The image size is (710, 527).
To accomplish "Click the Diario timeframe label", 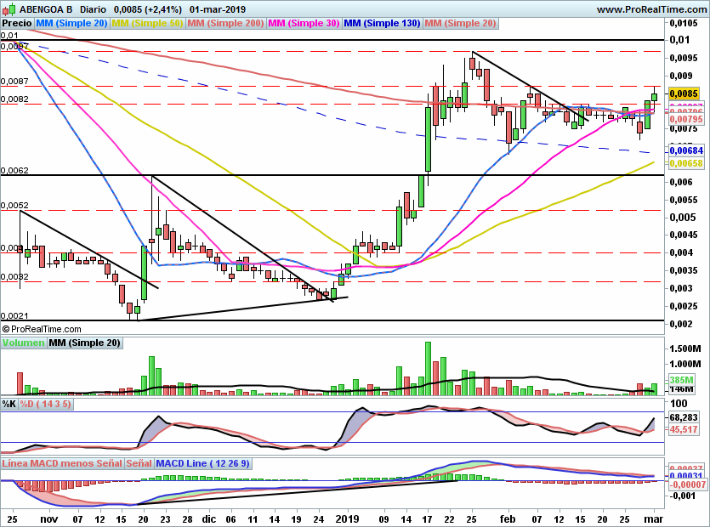I will click(x=93, y=9).
